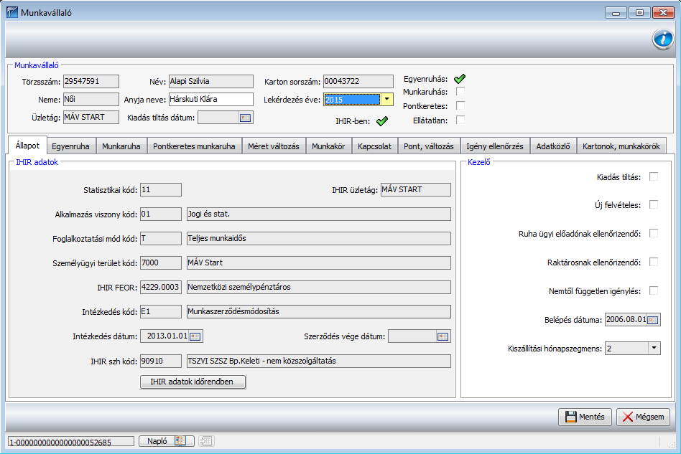Click the blue info icon
681x454 pixels.
click(x=663, y=39)
